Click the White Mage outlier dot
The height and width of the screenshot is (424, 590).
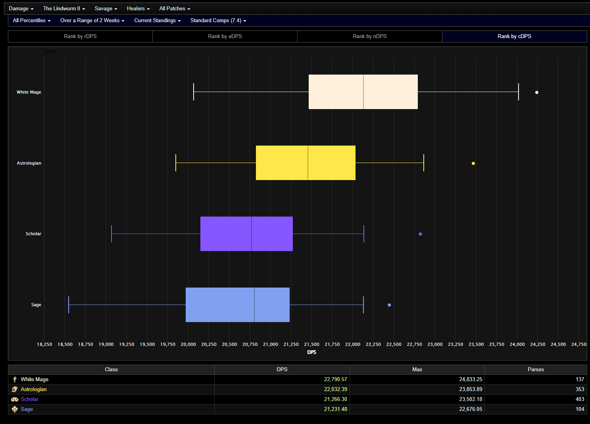coord(537,92)
